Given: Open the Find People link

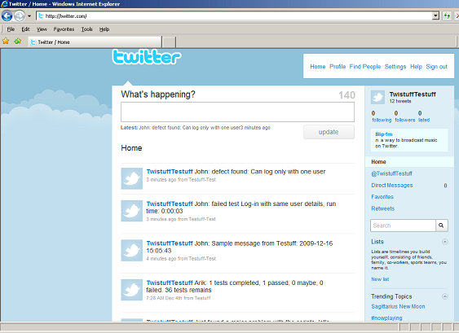Looking at the screenshot, I should 365,67.
